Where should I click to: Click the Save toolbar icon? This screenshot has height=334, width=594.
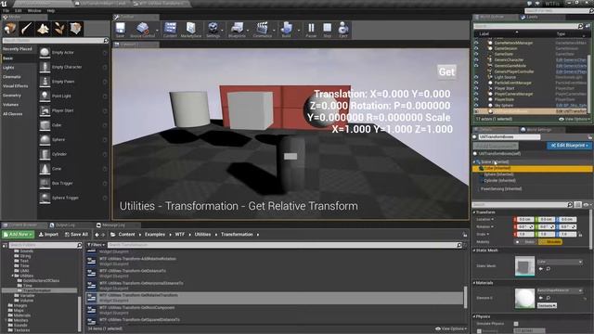point(120,30)
